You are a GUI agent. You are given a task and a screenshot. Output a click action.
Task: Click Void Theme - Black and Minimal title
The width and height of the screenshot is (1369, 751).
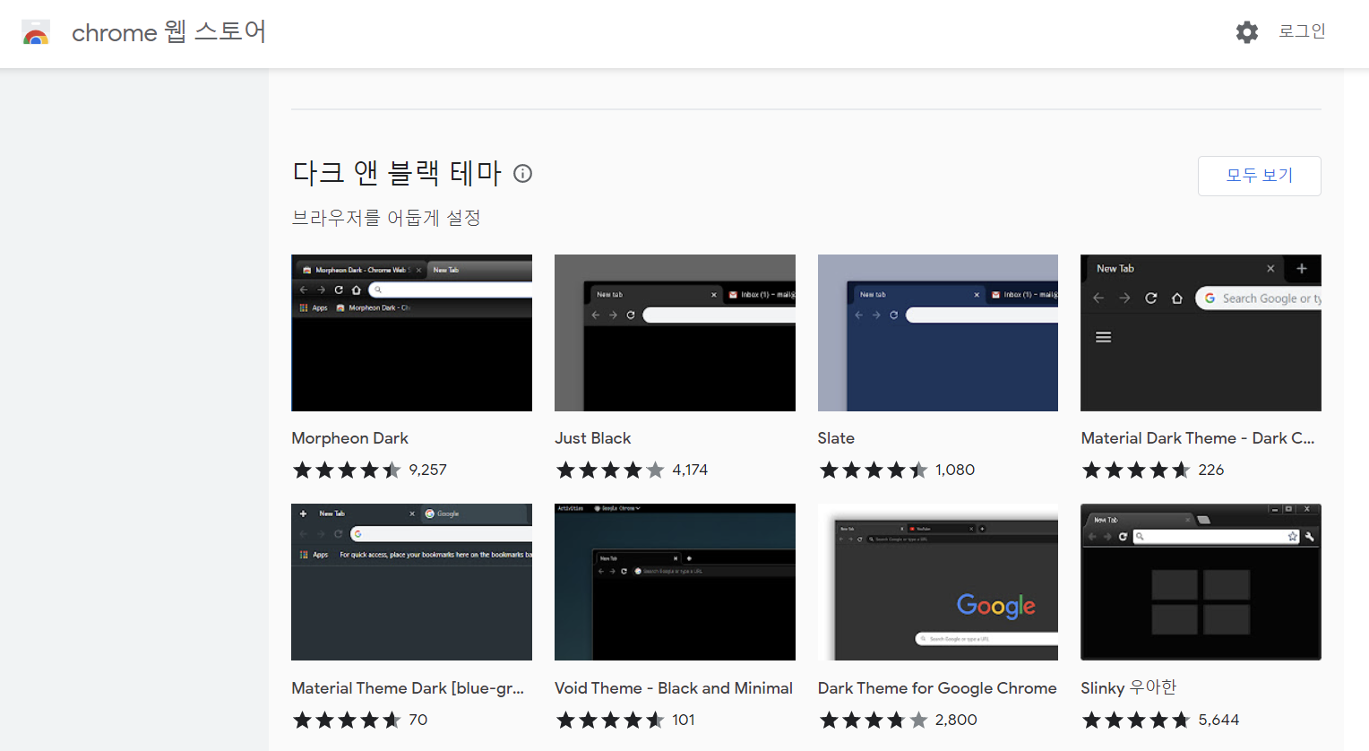pyautogui.click(x=674, y=688)
